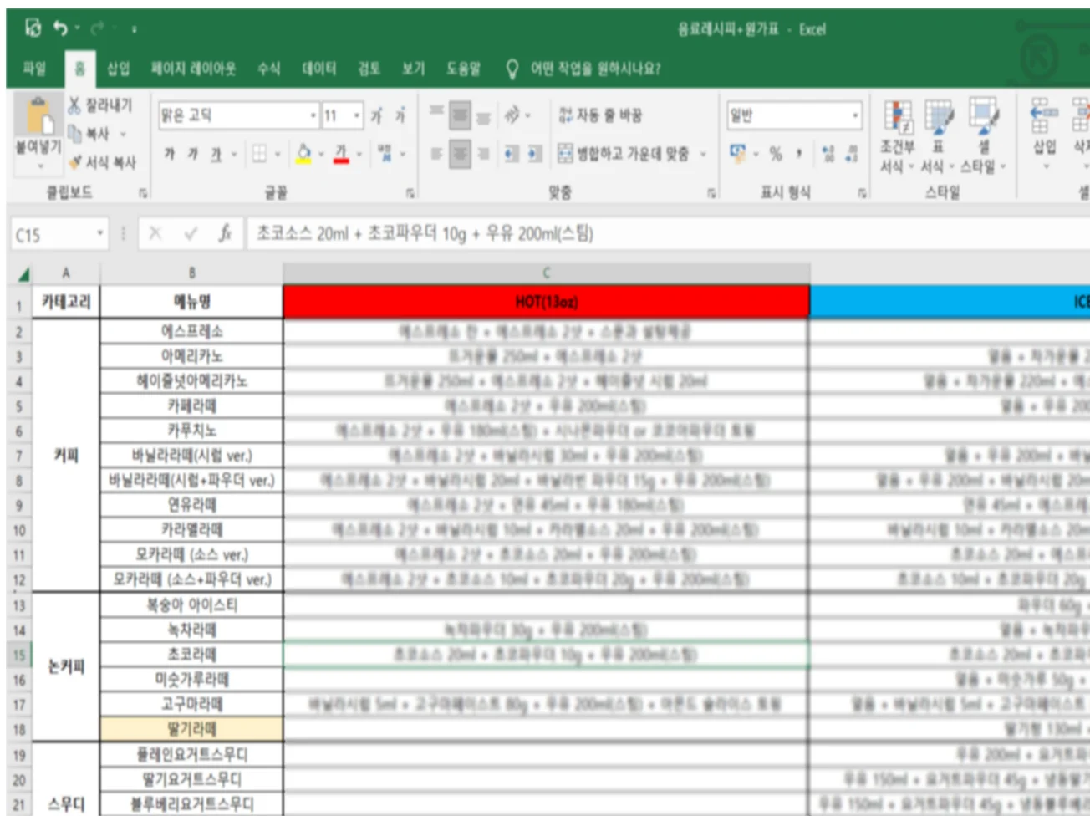Image resolution: width=1090 pixels, height=816 pixels.
Task: Apply red font color button
Action: point(341,154)
